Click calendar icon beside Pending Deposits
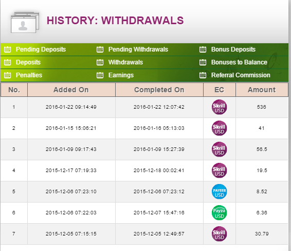This screenshot has width=291, height=251. 7,49
